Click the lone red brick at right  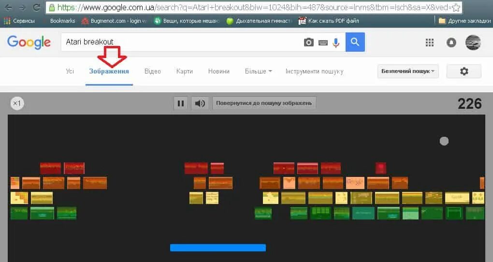[380, 168]
